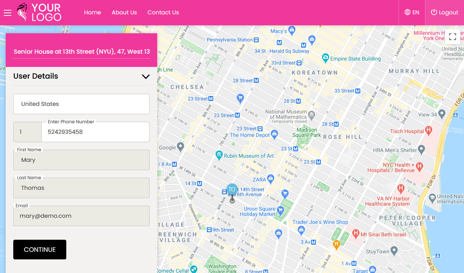Click HRA Men's Shelter marker
Screen dimensions: 464x273
coord(422,149)
